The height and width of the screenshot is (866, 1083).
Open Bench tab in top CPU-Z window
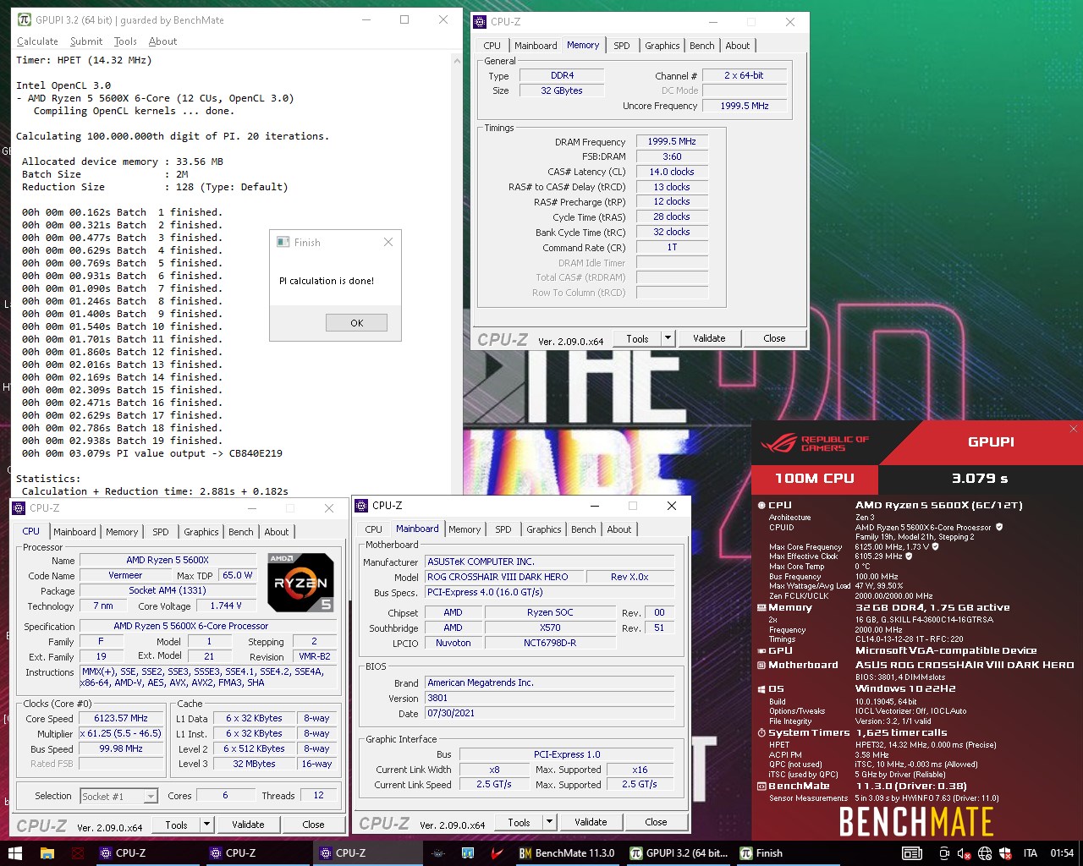(701, 46)
